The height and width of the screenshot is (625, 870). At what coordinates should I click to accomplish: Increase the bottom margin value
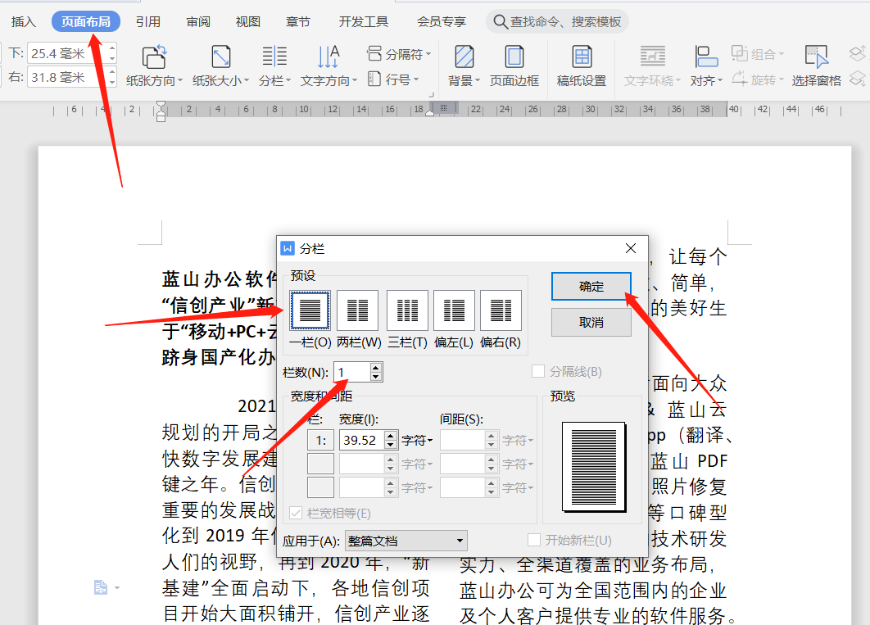112,48
